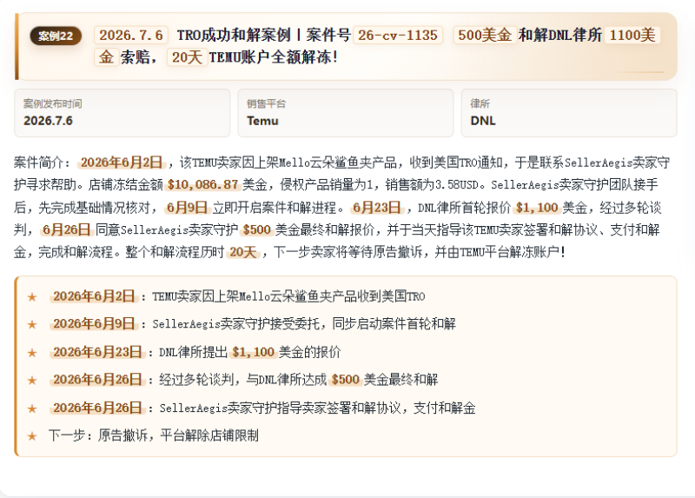Click $500 in the 最终和解 timeline row
695x498 pixels.
tap(345, 380)
